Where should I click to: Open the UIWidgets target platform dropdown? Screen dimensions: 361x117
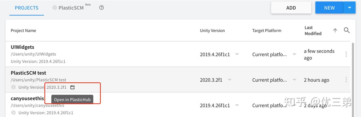pos(294,54)
